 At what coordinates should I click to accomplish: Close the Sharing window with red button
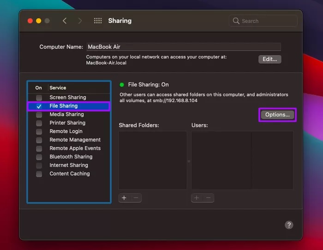(x=30, y=21)
